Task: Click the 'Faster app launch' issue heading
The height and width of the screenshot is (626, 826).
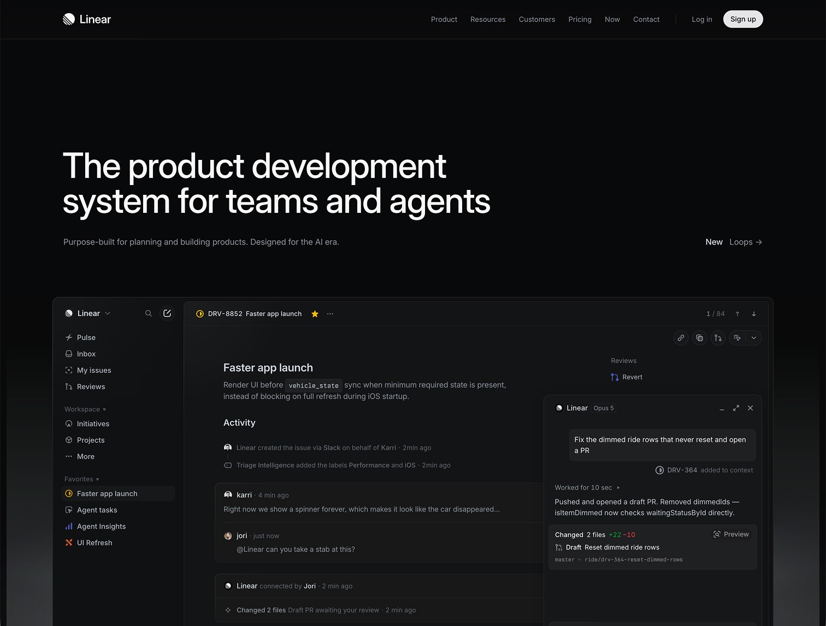Action: click(268, 368)
